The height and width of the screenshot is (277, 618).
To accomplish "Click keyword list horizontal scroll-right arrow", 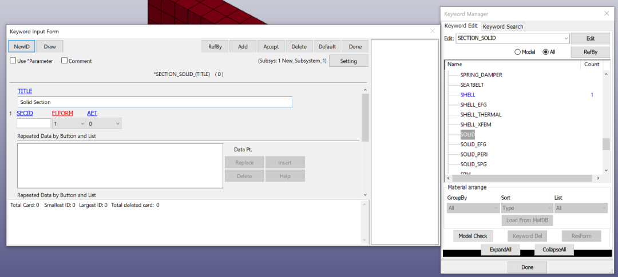I will [x=598, y=178].
